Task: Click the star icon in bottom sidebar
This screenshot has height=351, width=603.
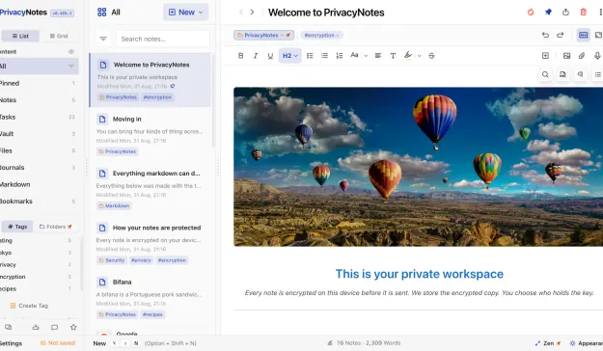Action: (73, 327)
